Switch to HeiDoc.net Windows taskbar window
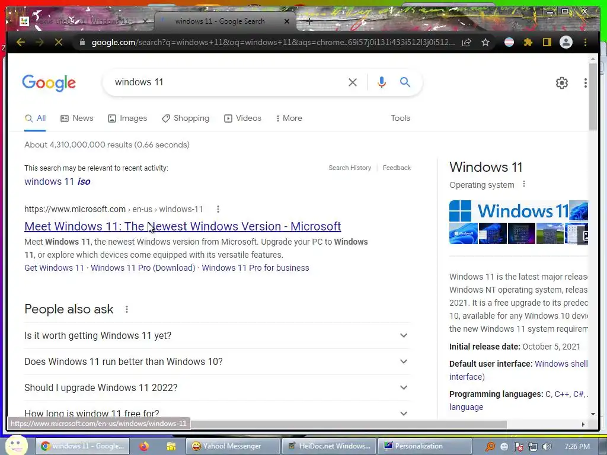Image resolution: width=607 pixels, height=455 pixels. 328,446
